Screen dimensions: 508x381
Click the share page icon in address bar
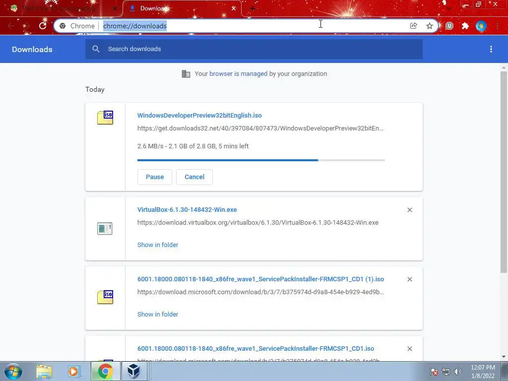[x=413, y=26]
